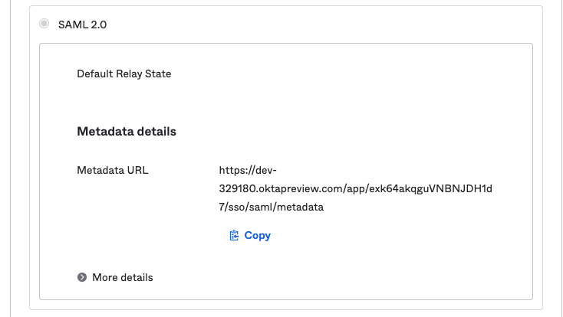Click the word "URL" in Metadata URL label
The height and width of the screenshot is (317, 563).
pyautogui.click(x=137, y=170)
